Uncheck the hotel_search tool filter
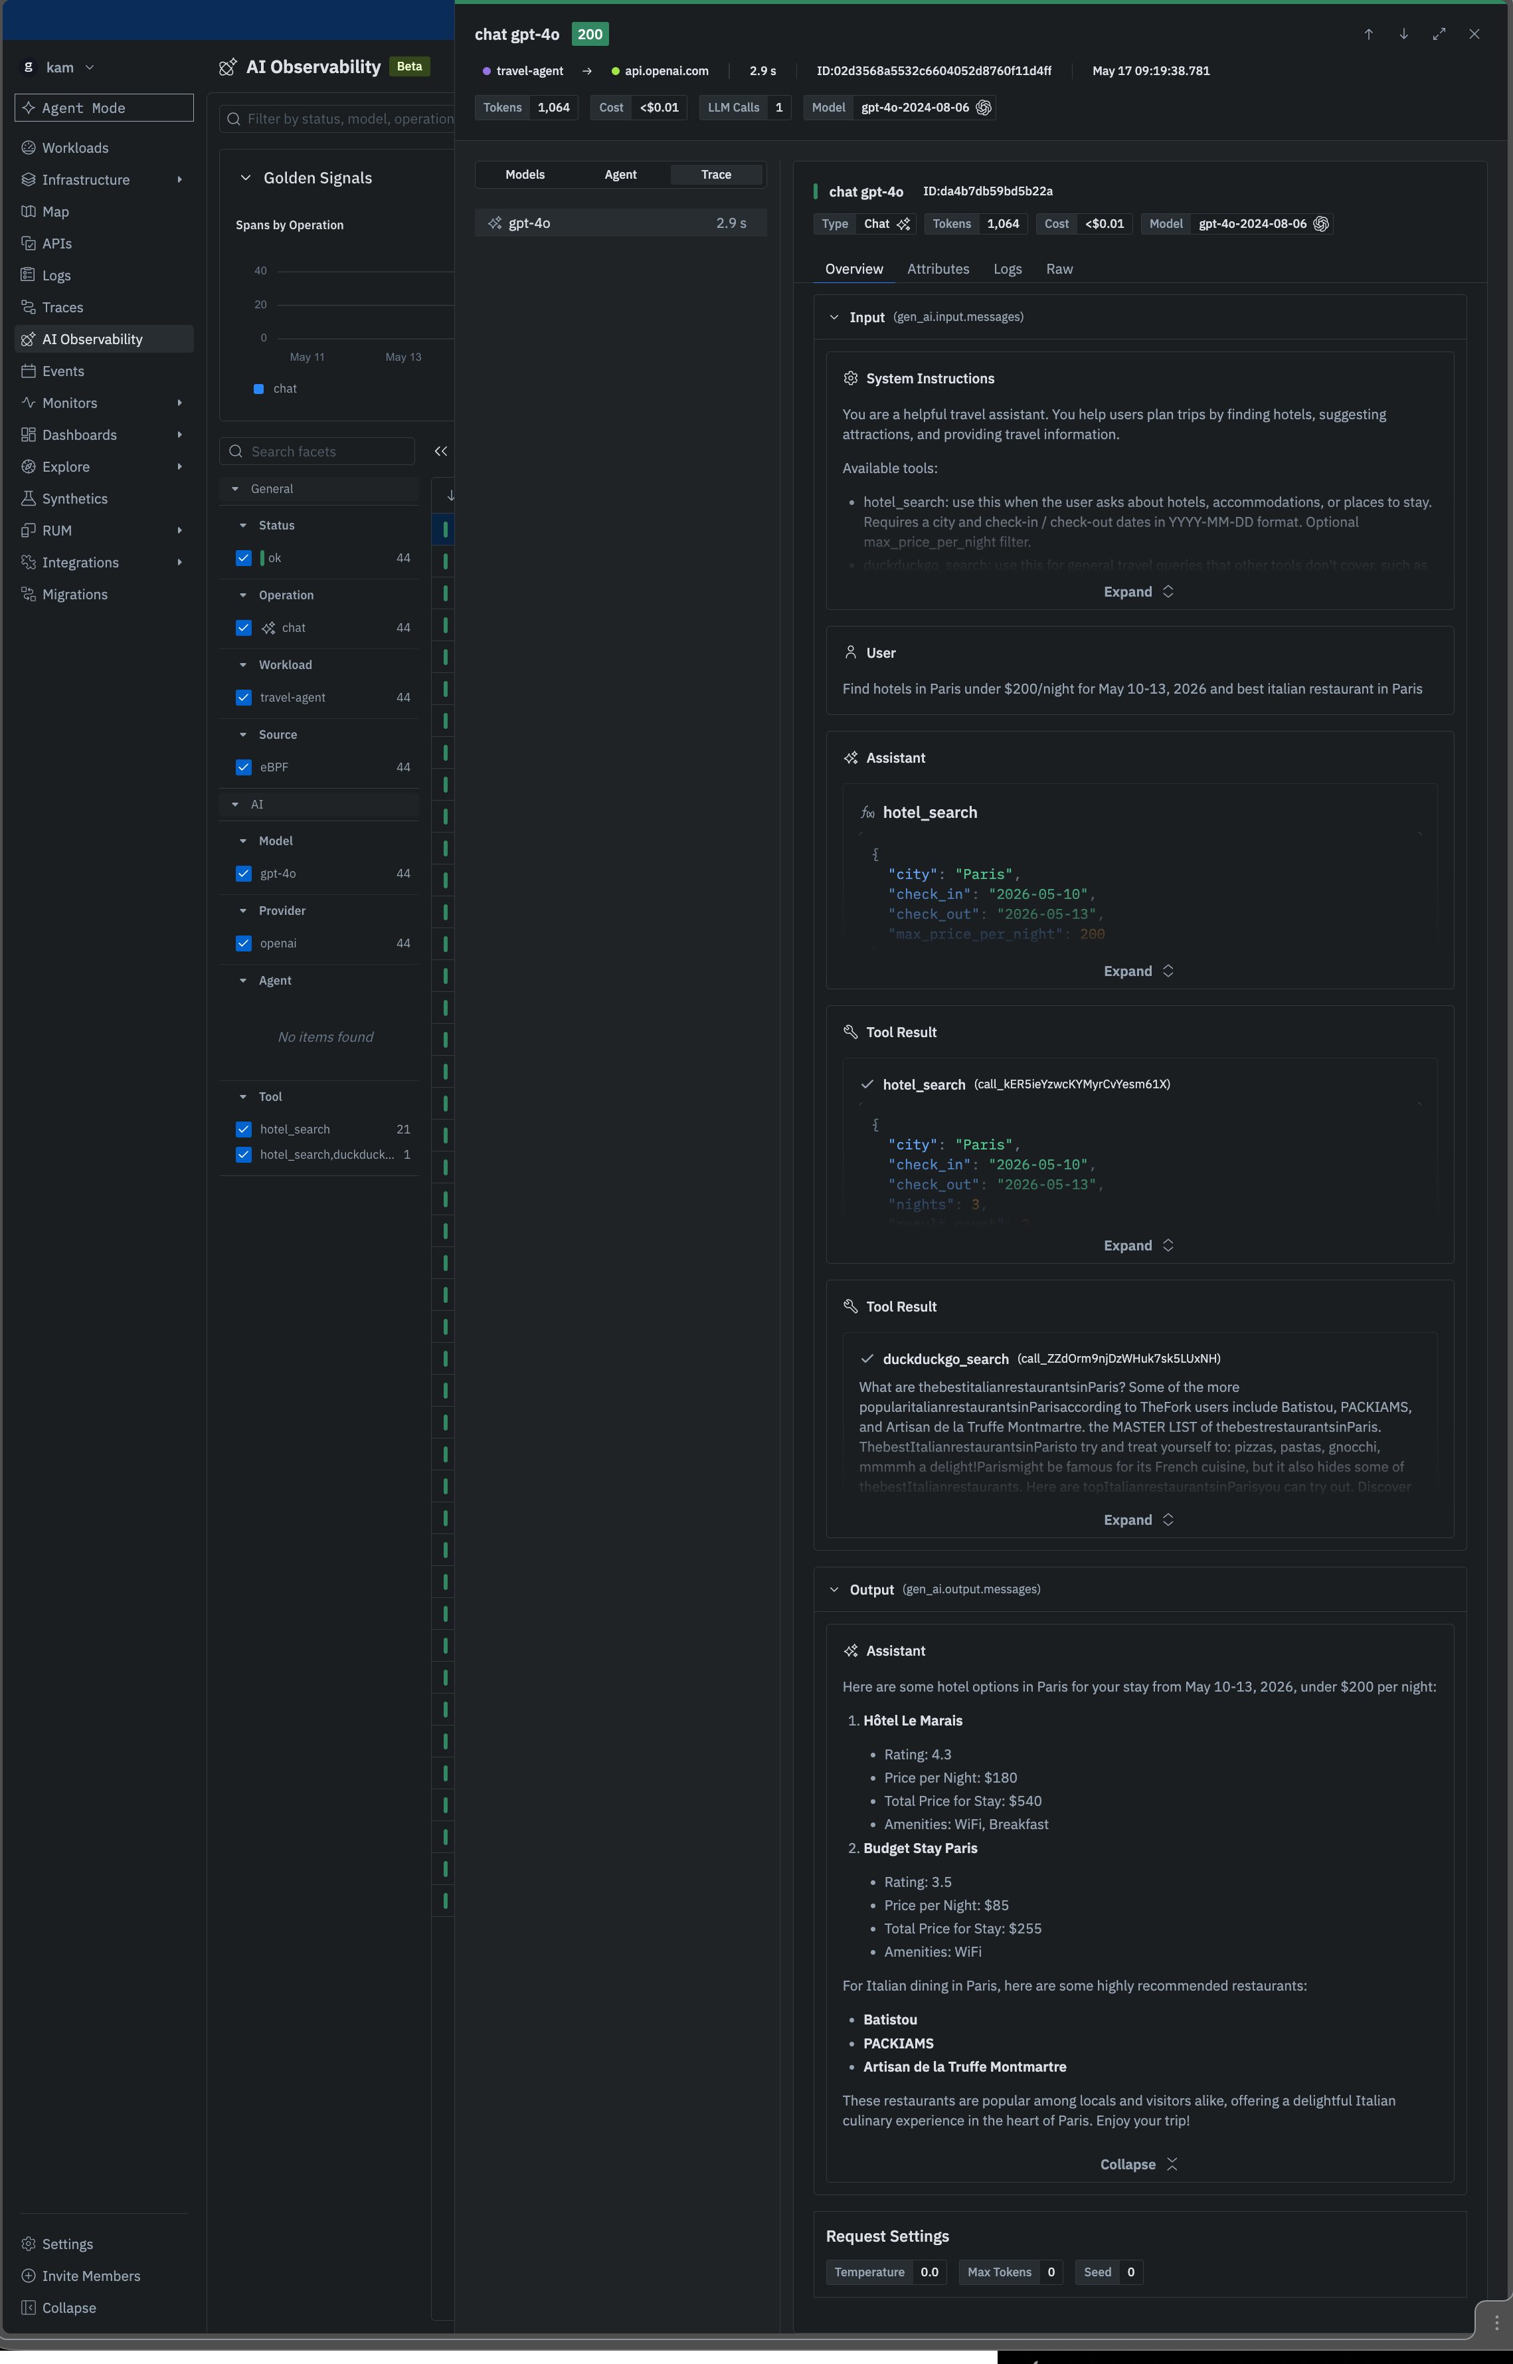The width and height of the screenshot is (1513, 2364). point(244,1130)
